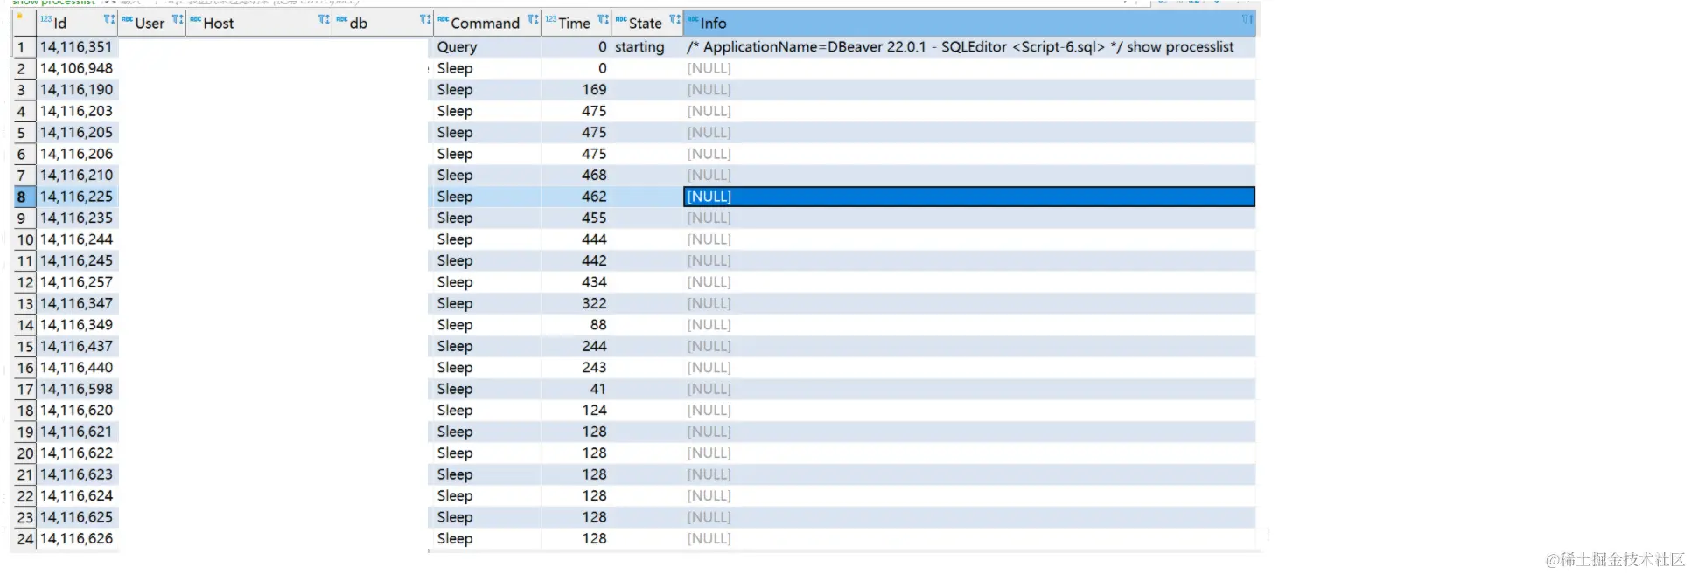
Task: Click the Time cell showing 244
Action: 576,347
